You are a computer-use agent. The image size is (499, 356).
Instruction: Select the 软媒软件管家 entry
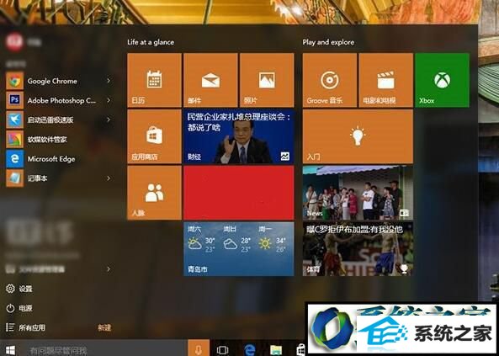click(60, 140)
